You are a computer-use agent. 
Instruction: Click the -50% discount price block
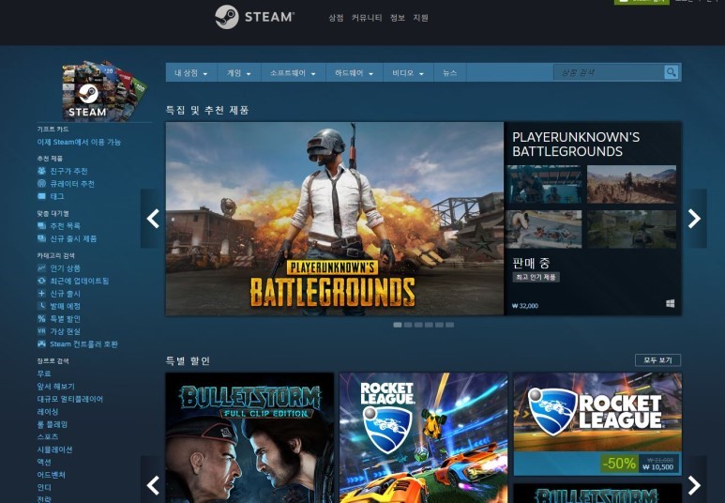click(x=641, y=464)
